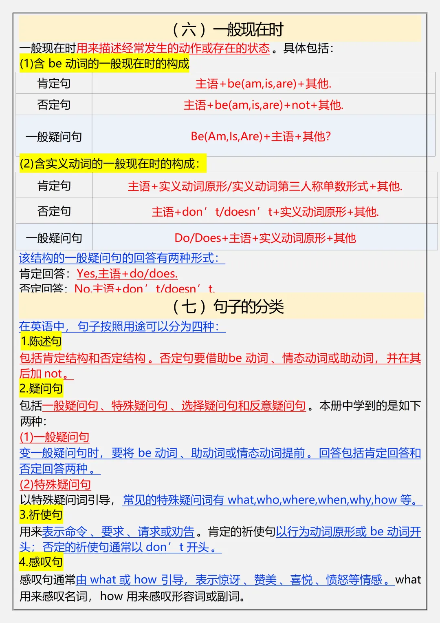Click red text Yes,主语+do/does.
The width and height of the screenshot is (440, 623).
coord(127,273)
